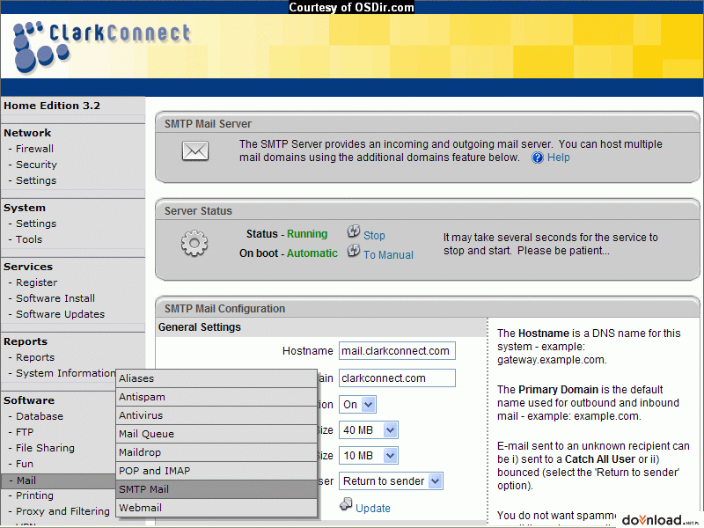Open Printing under Software

[34, 495]
